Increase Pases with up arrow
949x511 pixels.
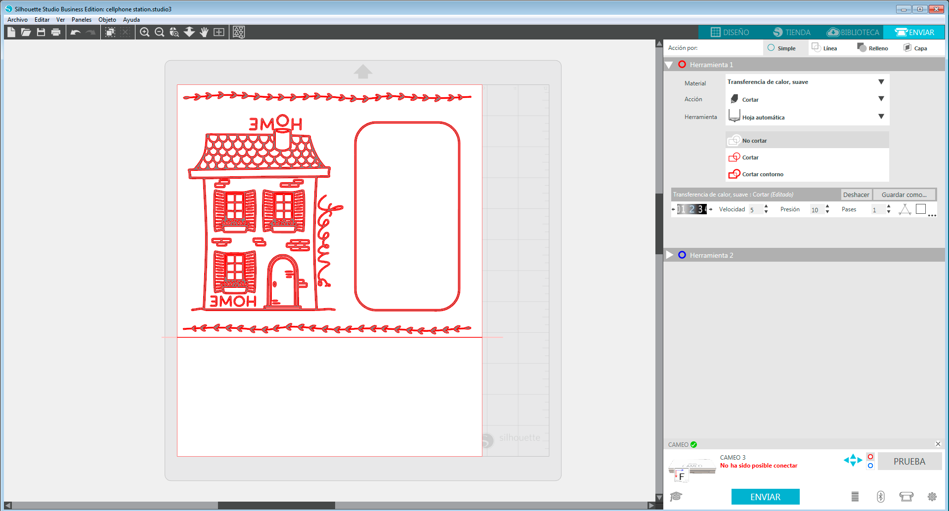(x=889, y=206)
